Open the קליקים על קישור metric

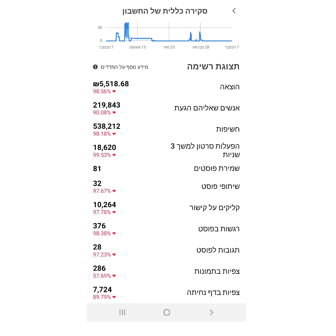(x=166, y=208)
